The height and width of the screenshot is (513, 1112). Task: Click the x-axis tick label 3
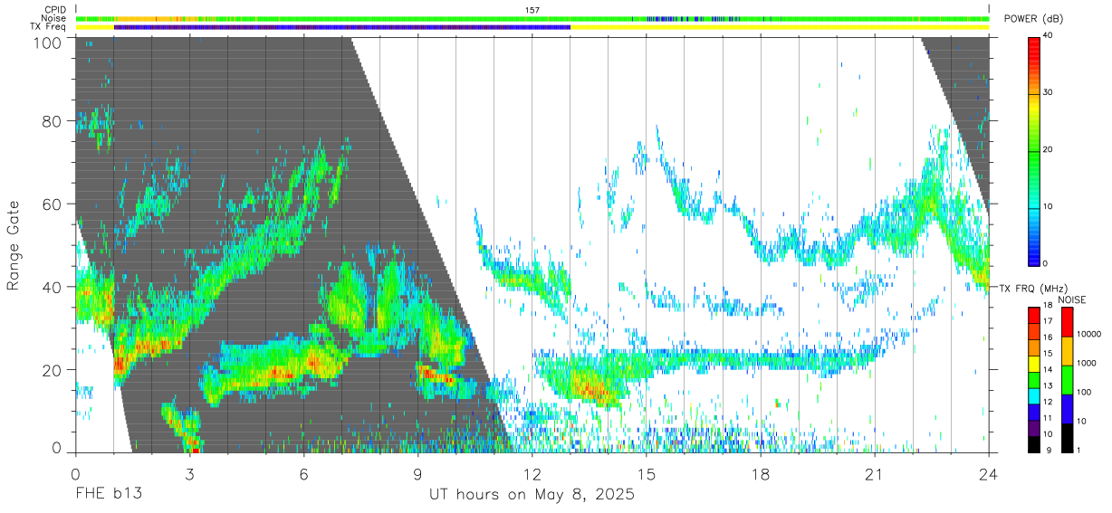[x=189, y=473]
